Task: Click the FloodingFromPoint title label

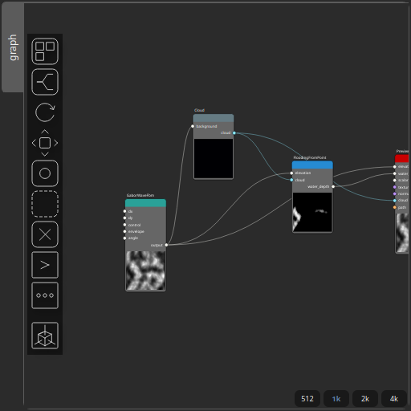Action: tap(310, 157)
